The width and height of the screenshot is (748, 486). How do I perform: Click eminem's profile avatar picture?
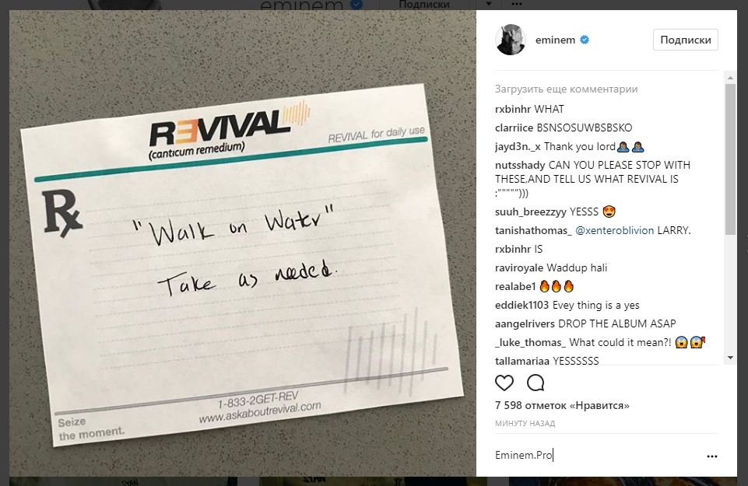[511, 40]
